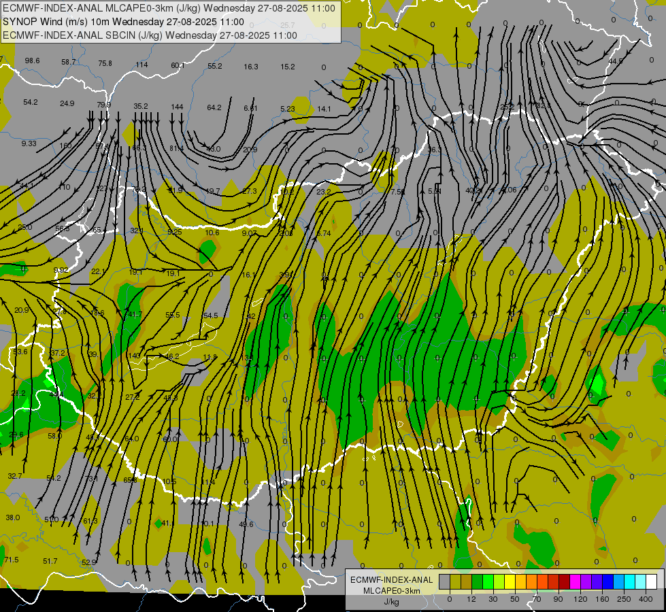Select the map value 28.2
Viewport: 666px width, 612px height.
coord(18,393)
